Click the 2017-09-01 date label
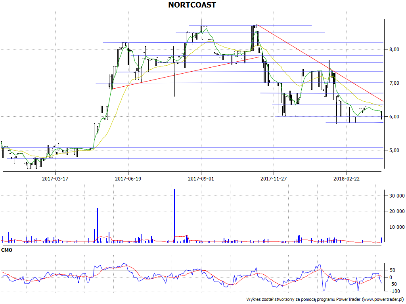The image size is (406, 304). [x=201, y=179]
